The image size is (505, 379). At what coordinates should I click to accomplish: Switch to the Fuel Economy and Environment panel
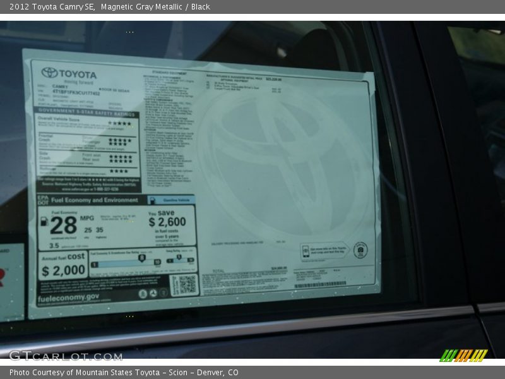(x=95, y=200)
